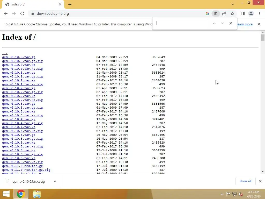Viewport: 265px width, 199px height.
Task: Click qemu-0.10.1.tar.xz.sig link
Action: coord(22,84)
